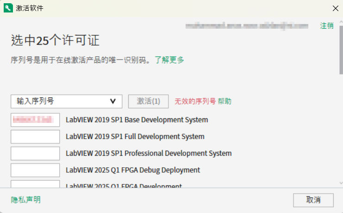The image size is (343, 213).
Task: Select the LabVIEW 2019 SP1 Full Development System label
Action: (135, 137)
